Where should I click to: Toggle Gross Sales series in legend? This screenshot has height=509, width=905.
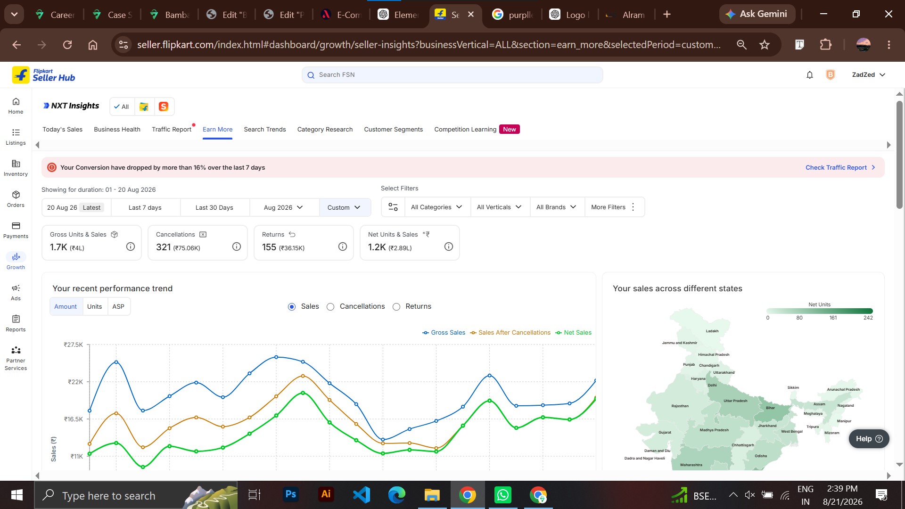444,333
